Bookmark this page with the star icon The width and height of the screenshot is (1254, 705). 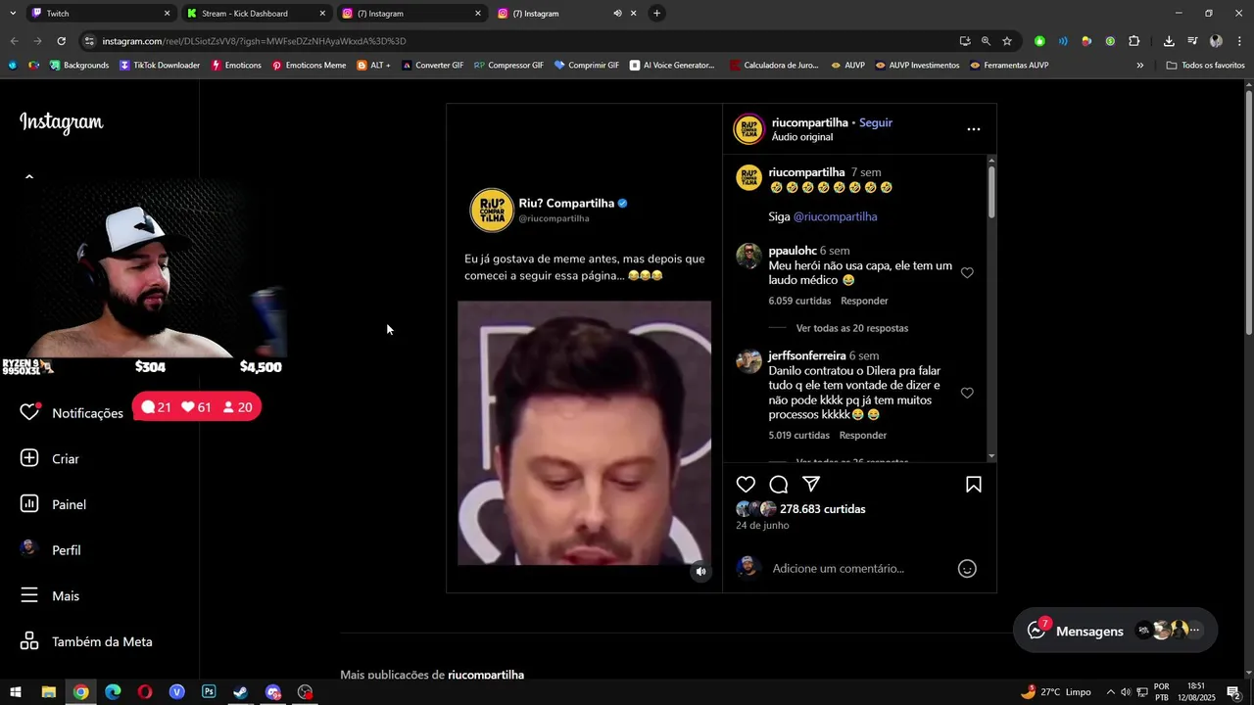click(x=1007, y=41)
